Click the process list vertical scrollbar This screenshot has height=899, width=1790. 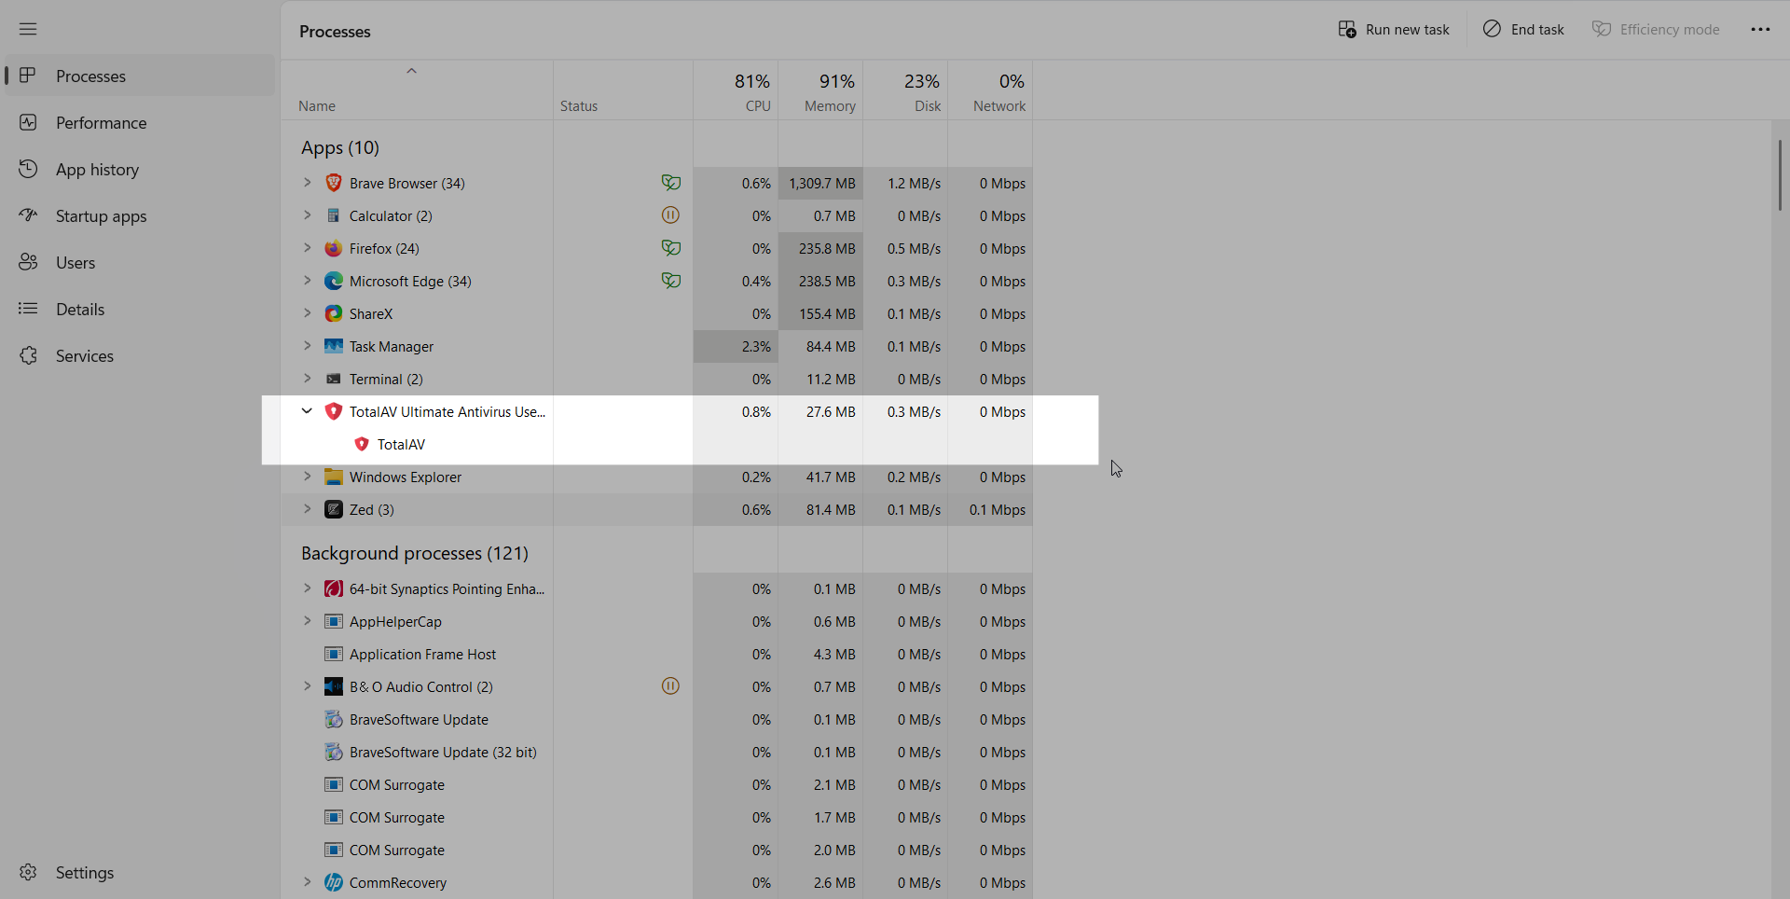(x=1779, y=175)
